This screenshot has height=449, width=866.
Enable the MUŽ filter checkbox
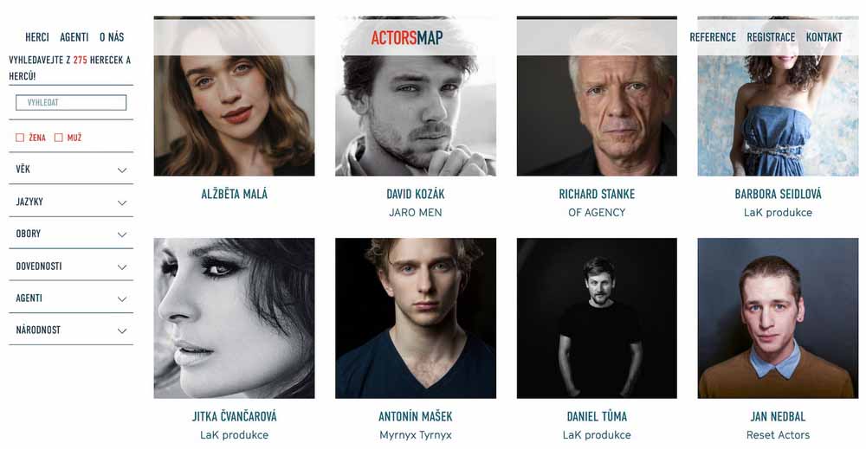59,138
